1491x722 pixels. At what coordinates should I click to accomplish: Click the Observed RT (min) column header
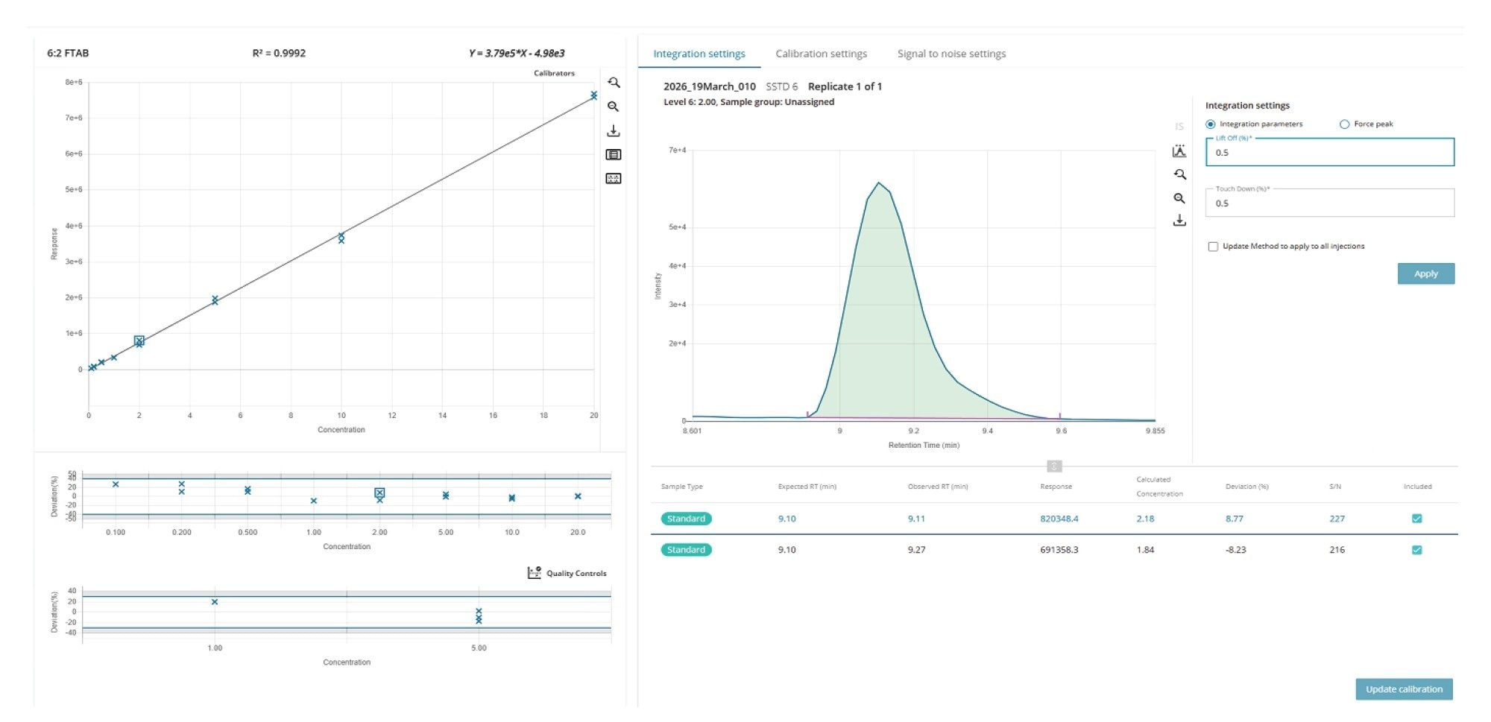pos(937,487)
